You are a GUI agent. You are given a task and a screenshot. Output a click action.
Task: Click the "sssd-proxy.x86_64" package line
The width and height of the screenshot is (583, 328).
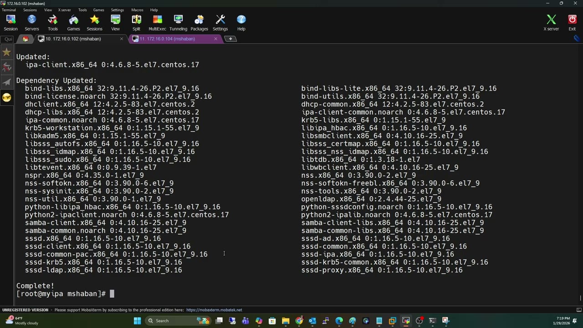click(382, 270)
